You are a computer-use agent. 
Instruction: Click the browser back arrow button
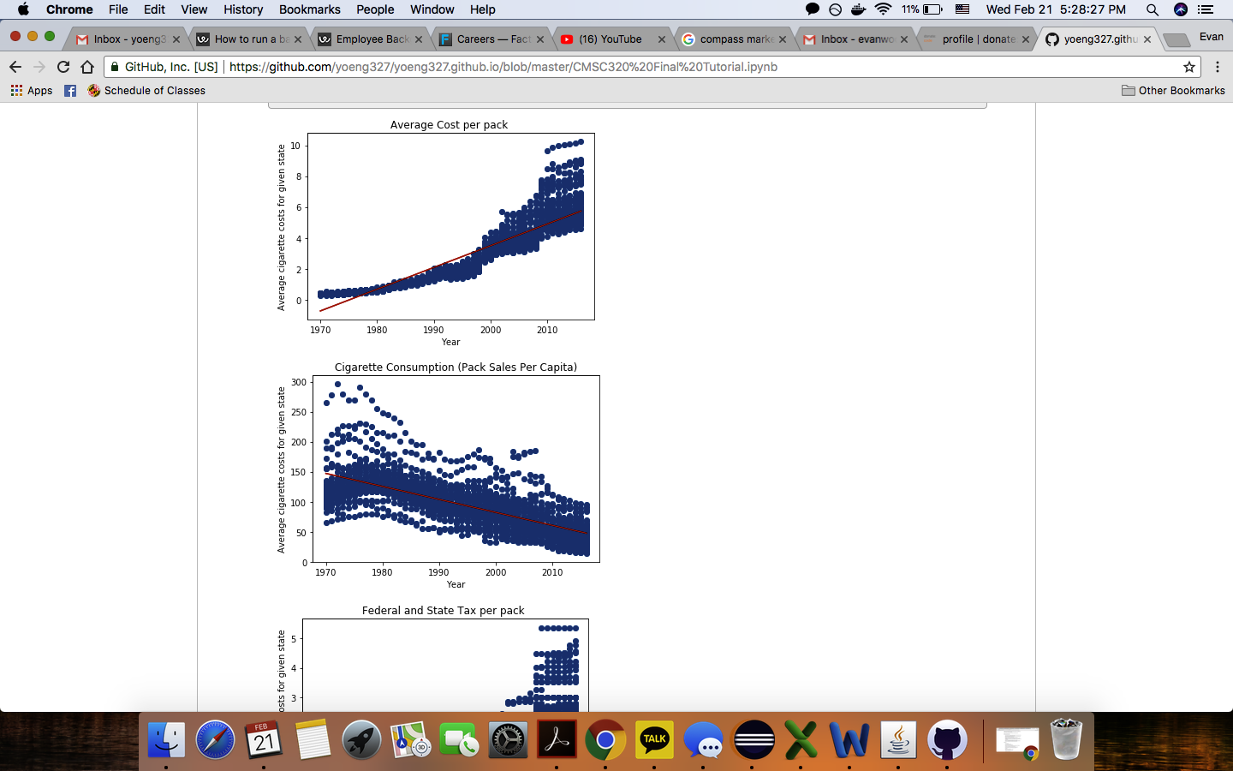pos(15,67)
